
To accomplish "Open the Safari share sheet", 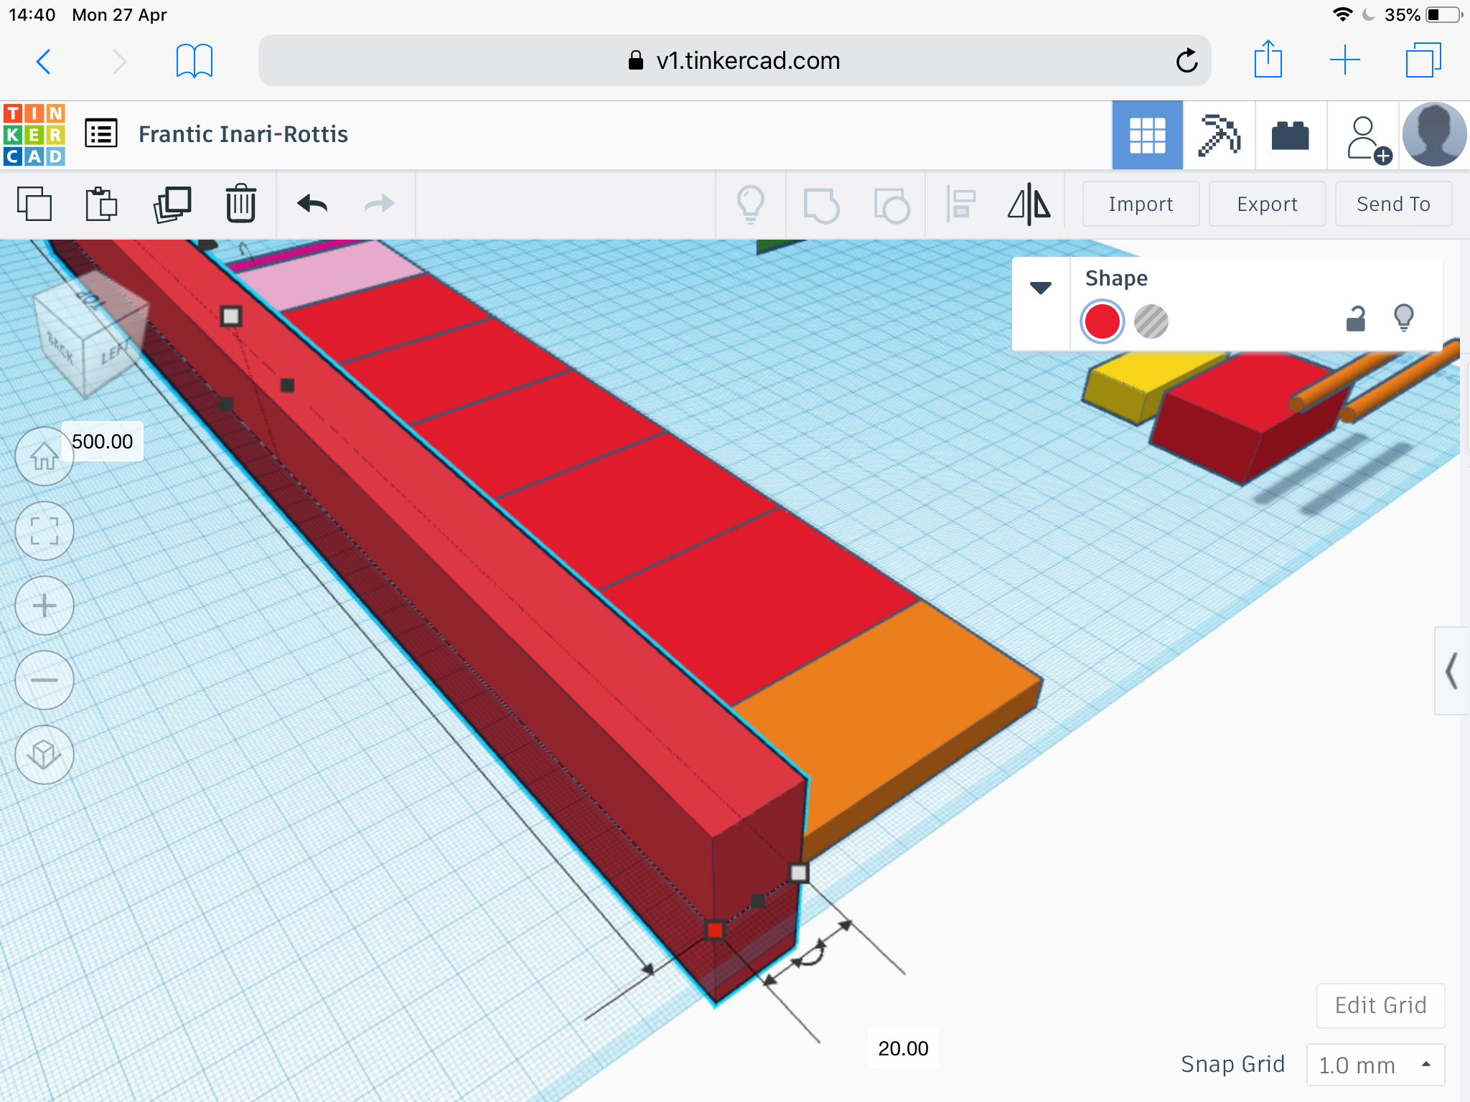I will tap(1268, 60).
